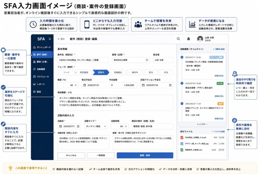Click 詳細を見る for the 2025/07/11 entry
The image size is (261, 174).
pyautogui.click(x=219, y=76)
